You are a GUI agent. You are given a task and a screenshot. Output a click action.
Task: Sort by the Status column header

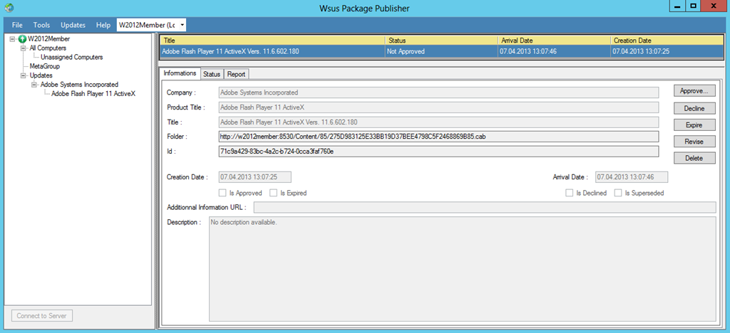click(x=442, y=41)
